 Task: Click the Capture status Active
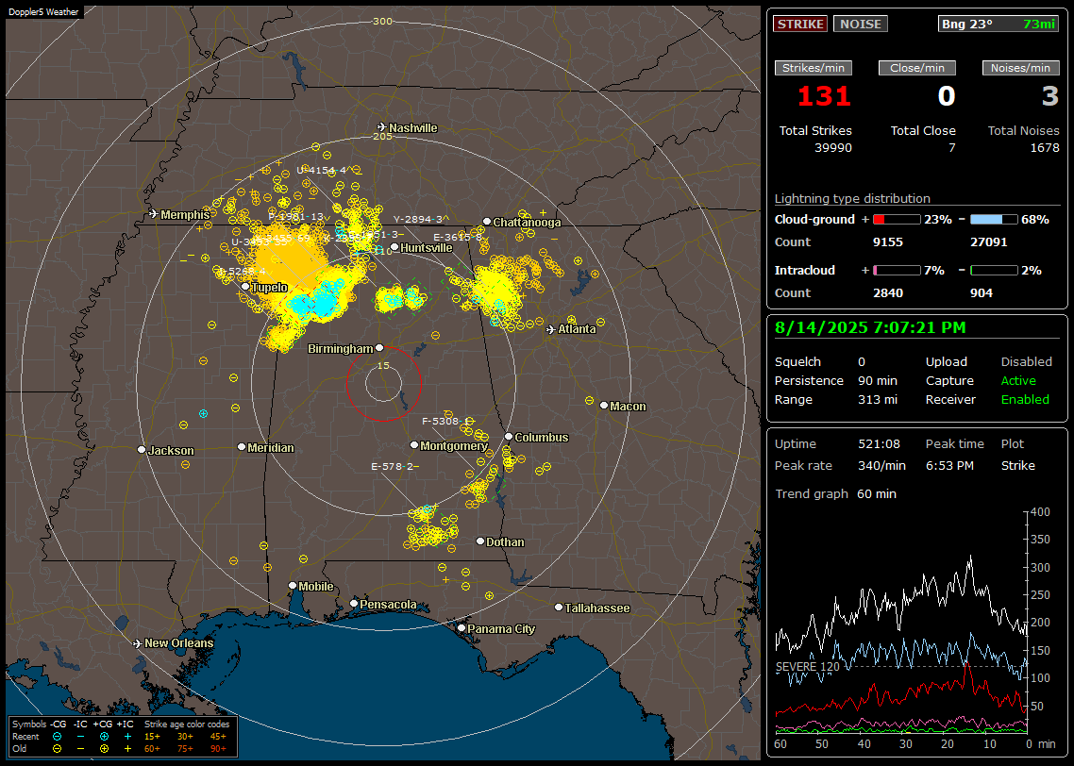coord(1017,380)
